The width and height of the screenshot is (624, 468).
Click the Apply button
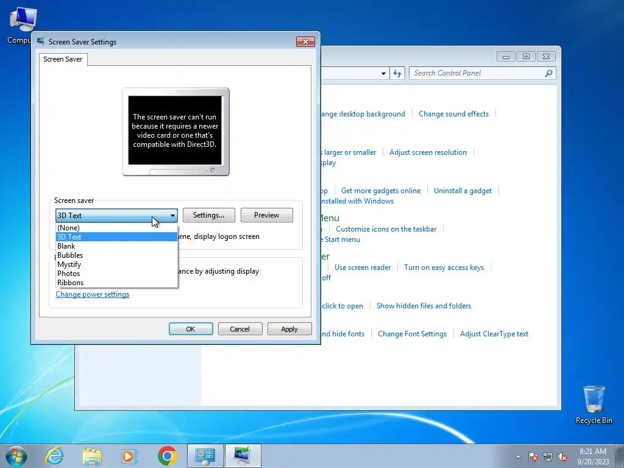point(289,329)
